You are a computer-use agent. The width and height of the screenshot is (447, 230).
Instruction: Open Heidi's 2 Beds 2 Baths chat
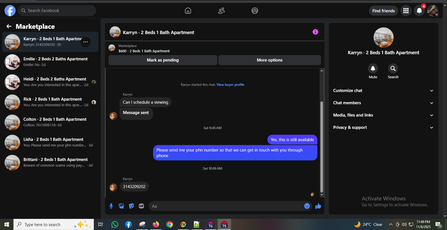click(x=50, y=82)
